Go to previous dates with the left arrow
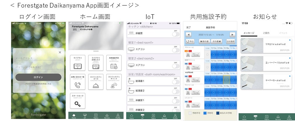This screenshot has height=121, width=295. coord(188,35)
